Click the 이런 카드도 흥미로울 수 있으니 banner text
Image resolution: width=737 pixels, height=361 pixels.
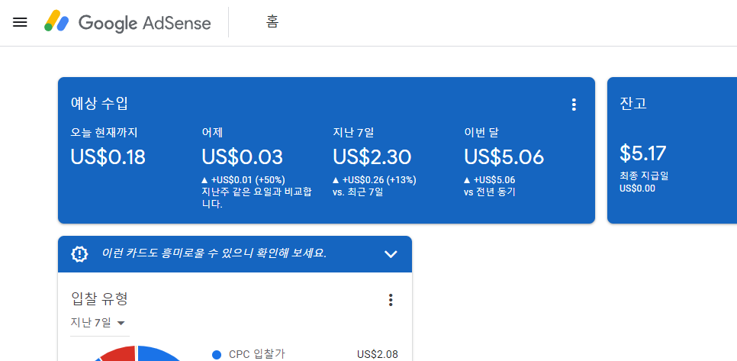click(214, 253)
